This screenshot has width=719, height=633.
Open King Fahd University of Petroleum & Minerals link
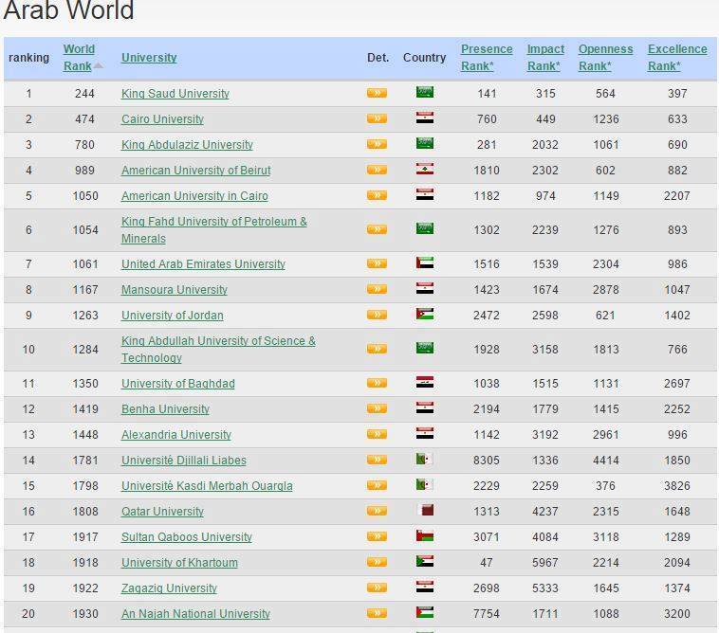point(214,230)
